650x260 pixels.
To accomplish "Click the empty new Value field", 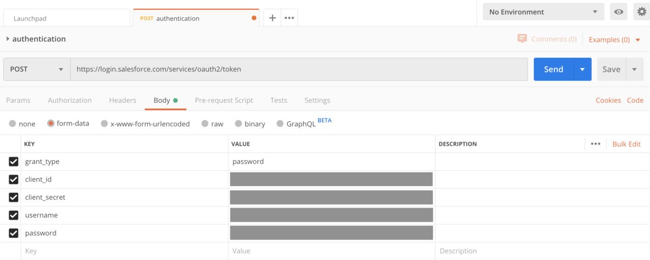I will point(331,251).
